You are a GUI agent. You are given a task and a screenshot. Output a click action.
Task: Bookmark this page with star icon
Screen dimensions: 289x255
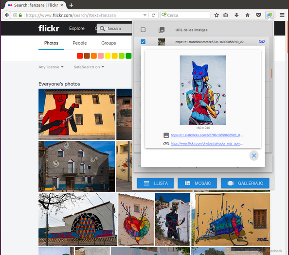click(217, 15)
